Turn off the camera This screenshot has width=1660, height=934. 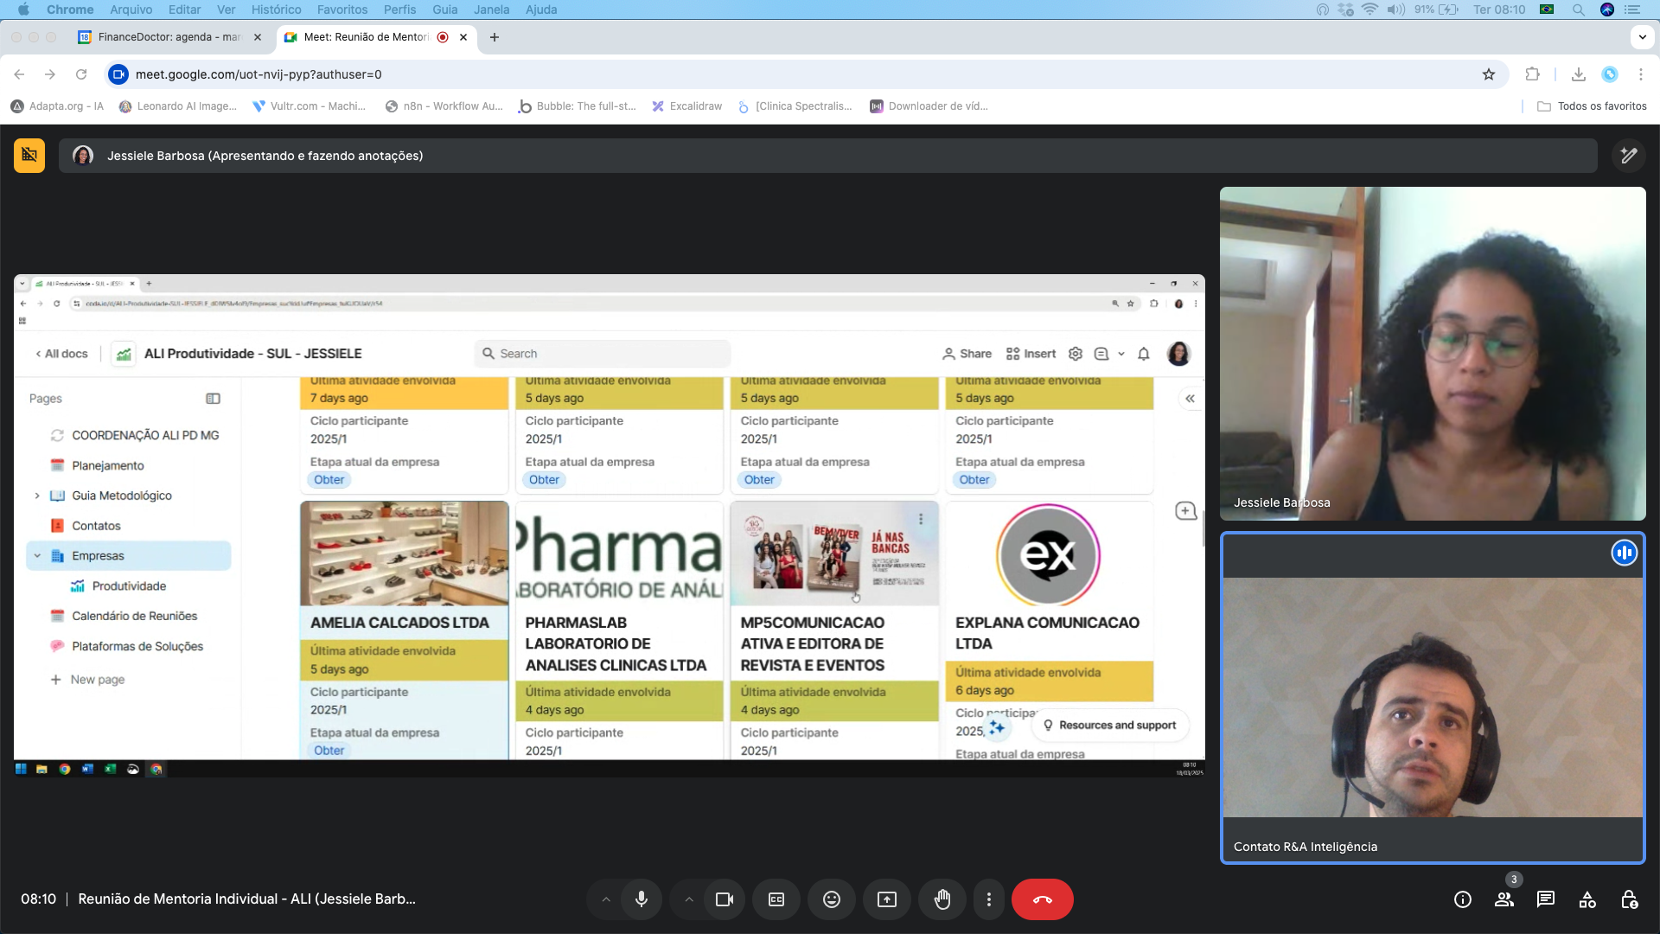[x=724, y=899]
